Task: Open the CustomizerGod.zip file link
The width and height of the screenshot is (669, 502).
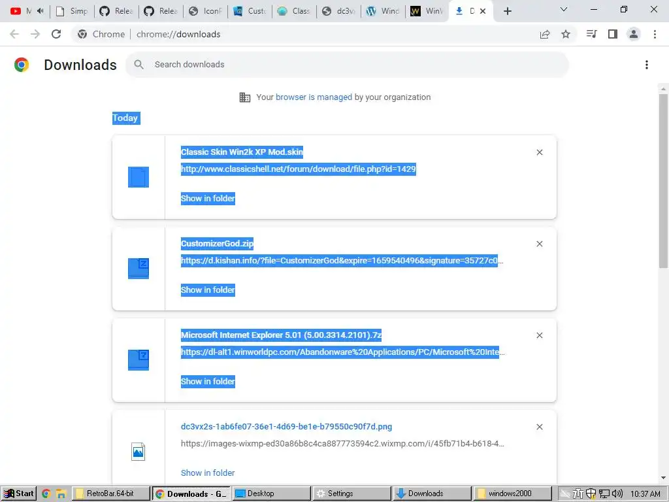Action: point(217,244)
